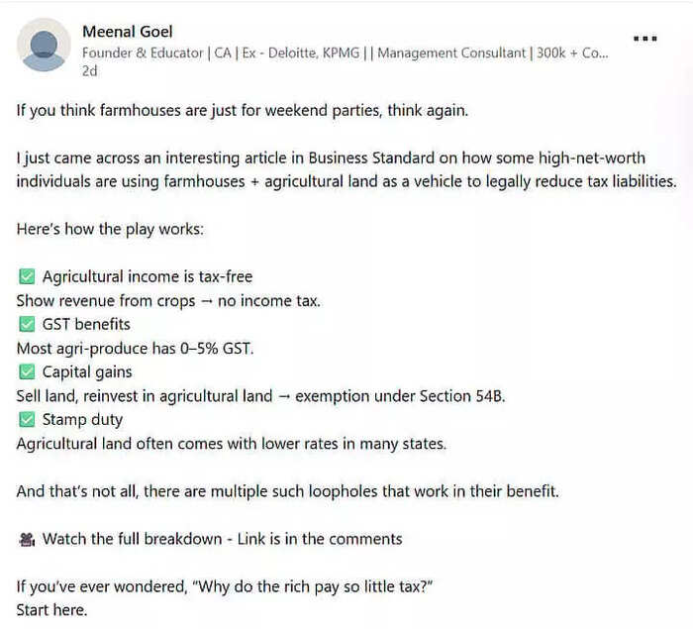
Task: Click the Here's how the play works line
Action: click(110, 229)
